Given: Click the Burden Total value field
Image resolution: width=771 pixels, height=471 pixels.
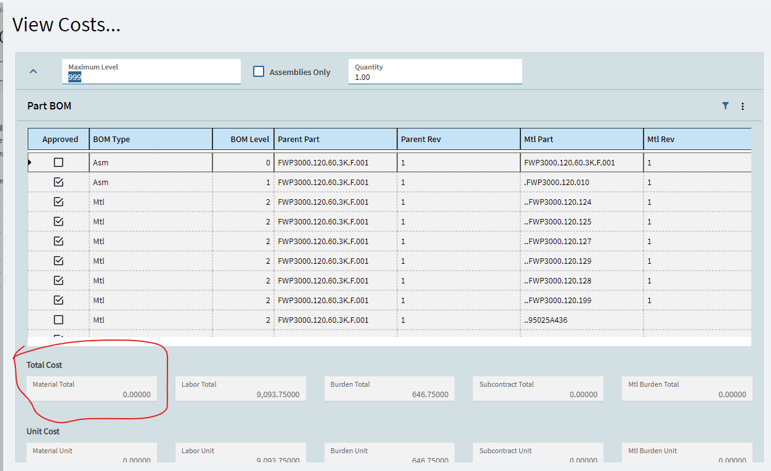Looking at the screenshot, I should pos(389,389).
